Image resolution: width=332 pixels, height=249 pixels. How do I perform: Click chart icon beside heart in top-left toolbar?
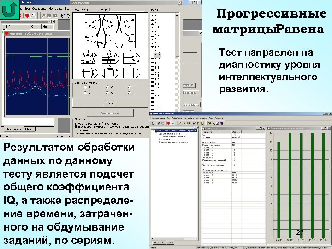tap(33, 16)
